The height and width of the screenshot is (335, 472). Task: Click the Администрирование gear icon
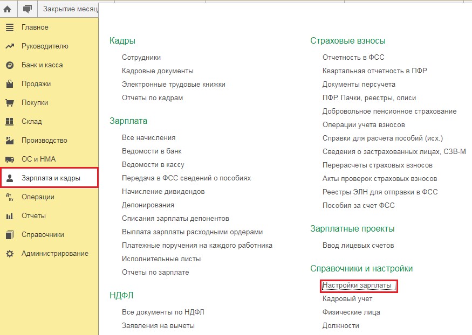coord(10,254)
